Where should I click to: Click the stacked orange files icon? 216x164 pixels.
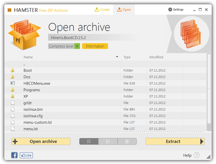tap(191, 34)
